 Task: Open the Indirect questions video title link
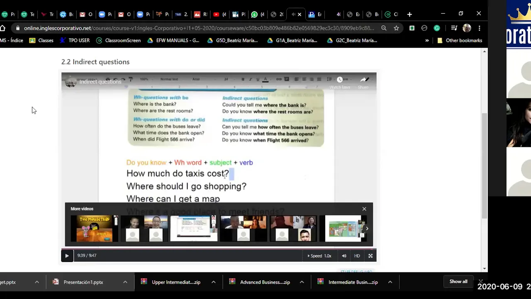[100, 82]
